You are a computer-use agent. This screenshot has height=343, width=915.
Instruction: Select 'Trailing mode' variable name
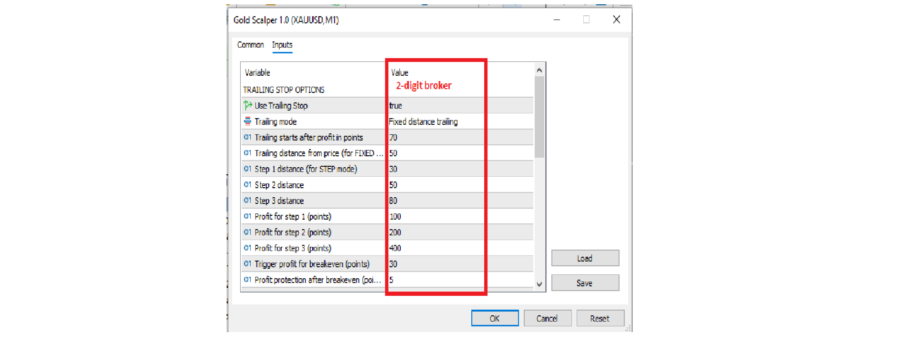pyautogui.click(x=275, y=121)
